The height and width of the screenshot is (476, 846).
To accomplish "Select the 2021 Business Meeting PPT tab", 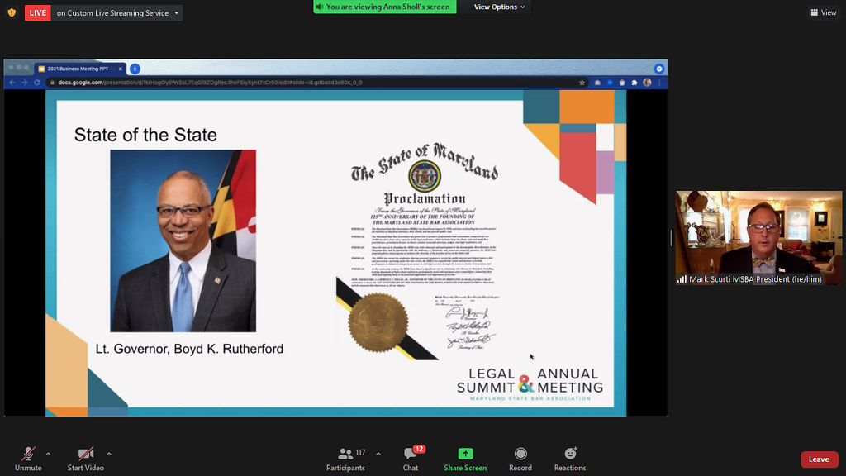I will coord(78,69).
